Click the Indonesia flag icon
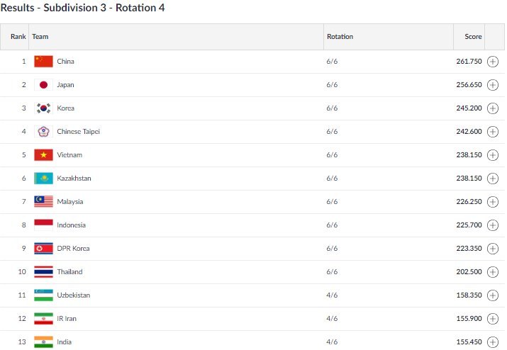 point(43,225)
